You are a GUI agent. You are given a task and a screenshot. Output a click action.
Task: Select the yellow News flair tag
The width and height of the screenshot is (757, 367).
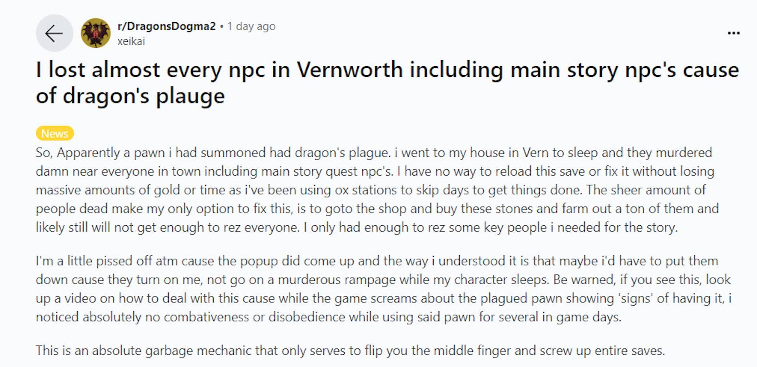55,133
